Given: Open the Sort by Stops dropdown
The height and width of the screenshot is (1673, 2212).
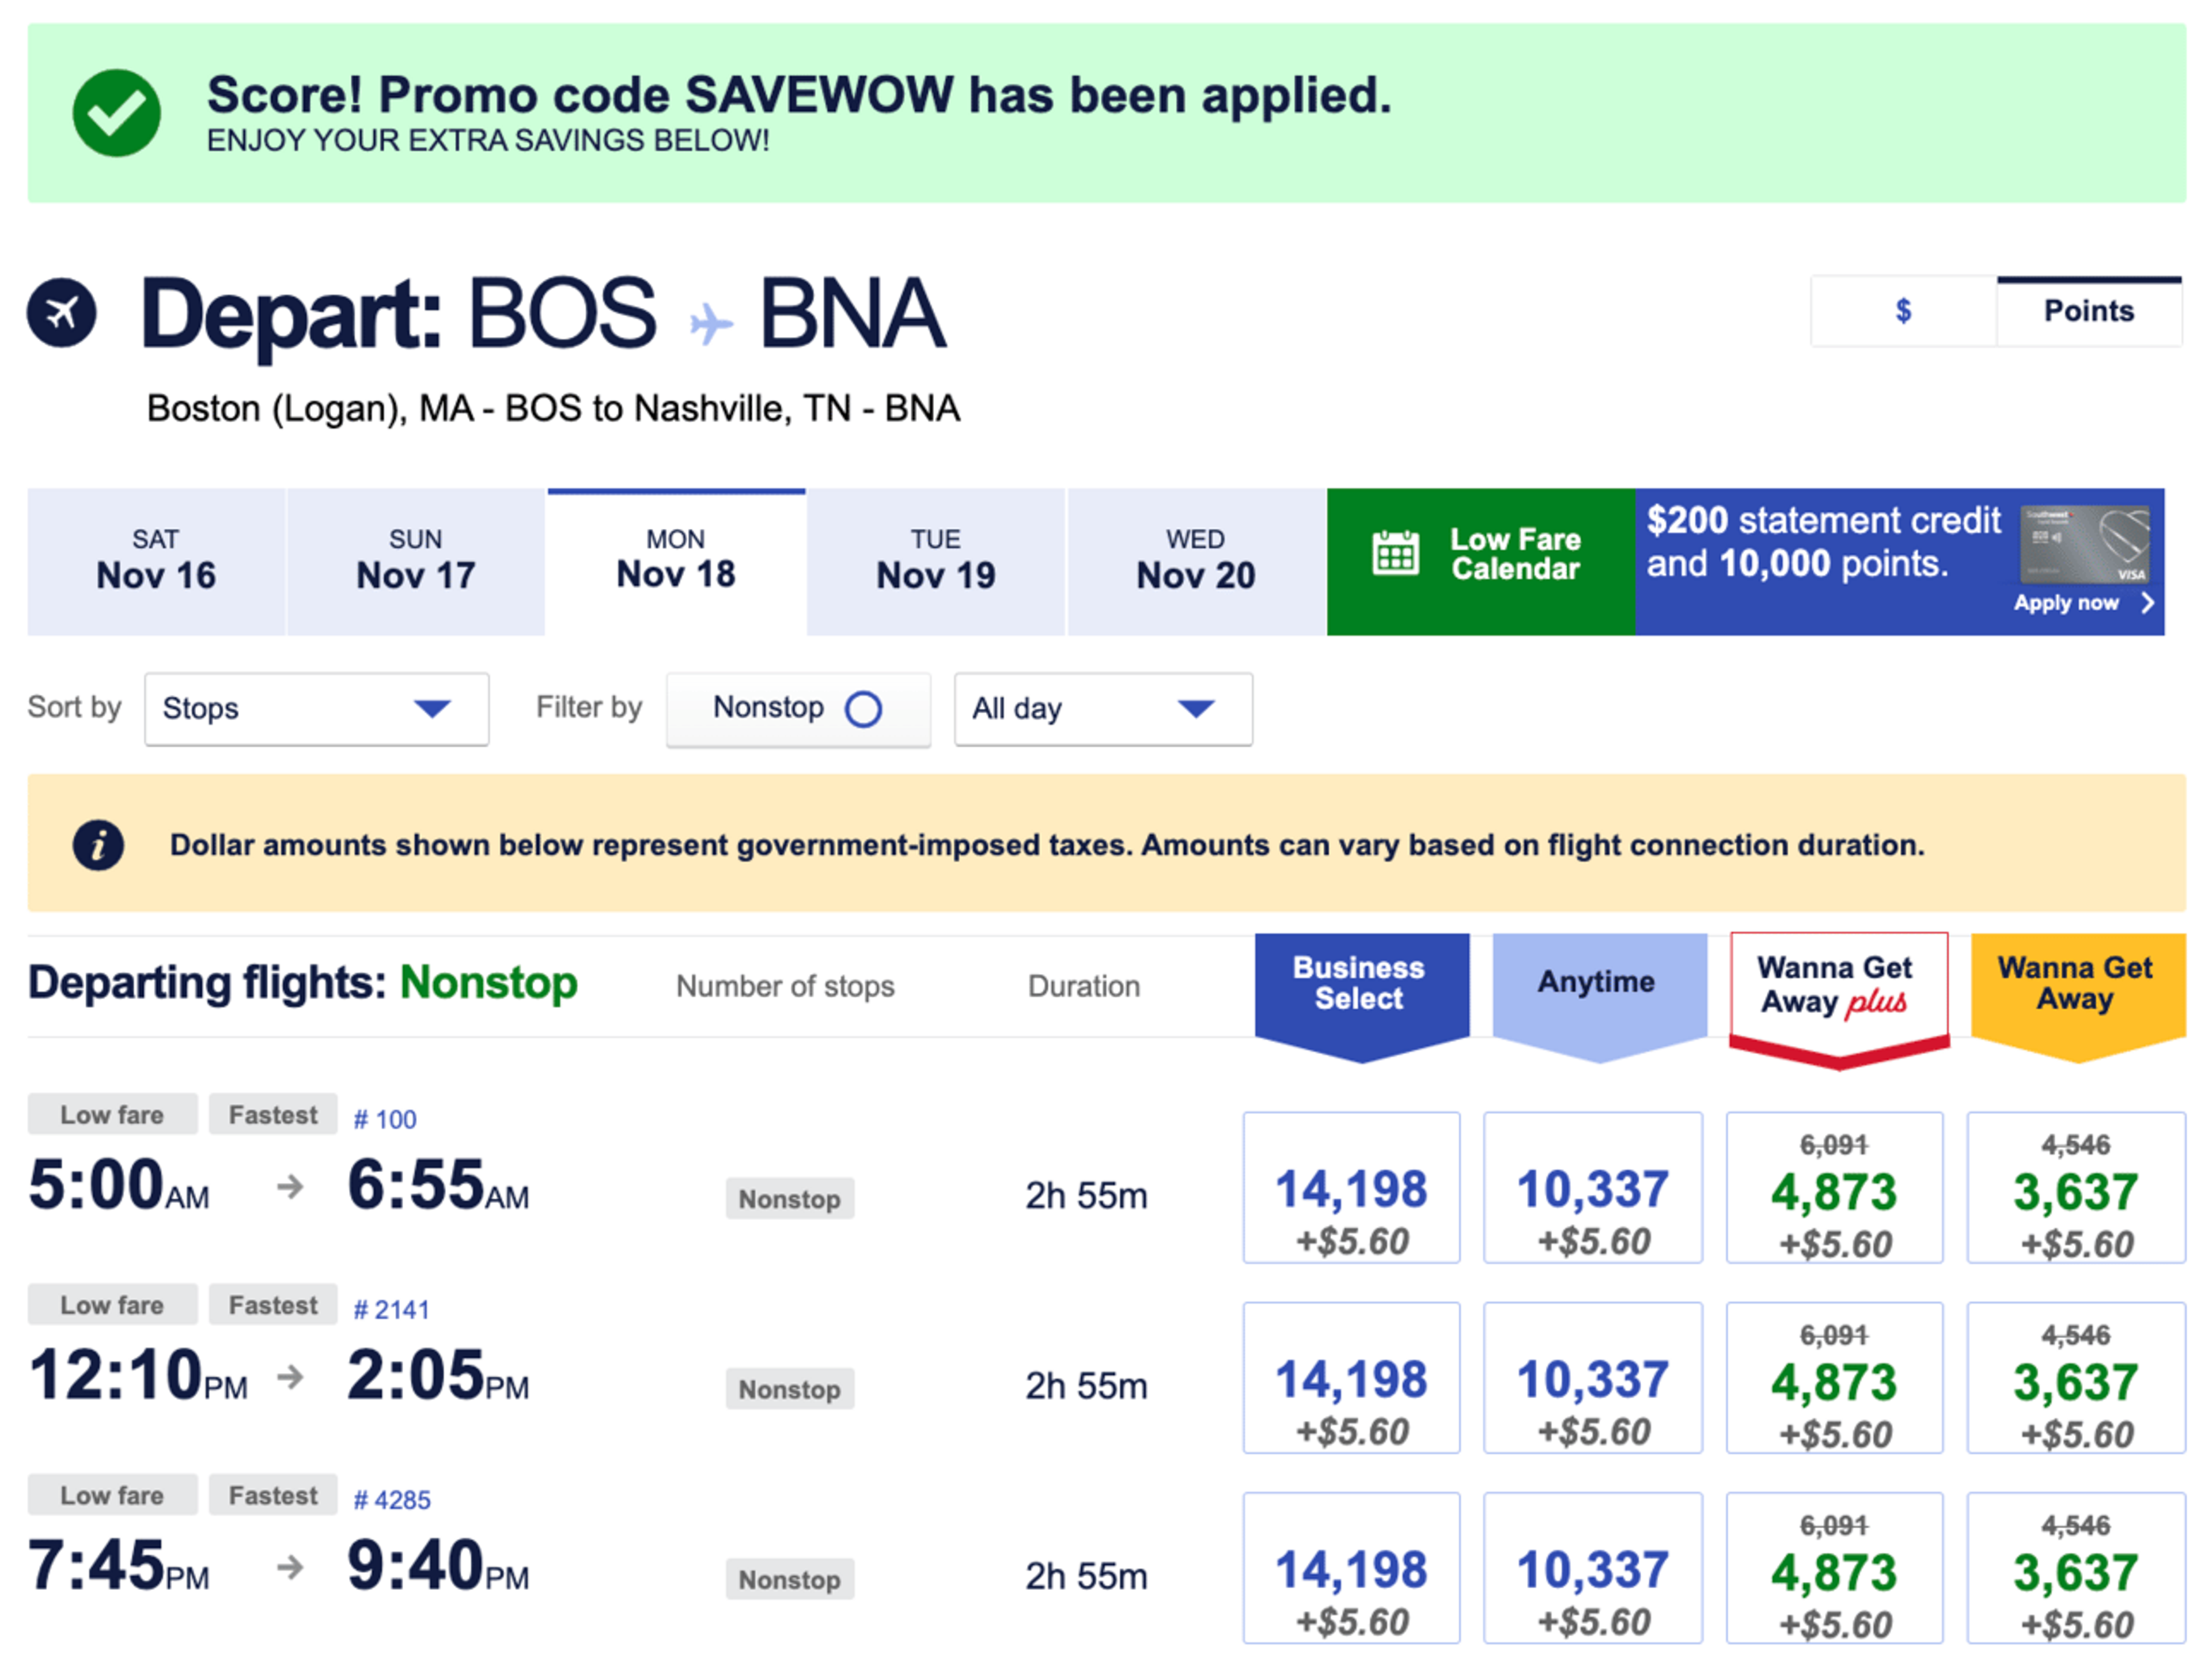Looking at the screenshot, I should [x=317, y=709].
